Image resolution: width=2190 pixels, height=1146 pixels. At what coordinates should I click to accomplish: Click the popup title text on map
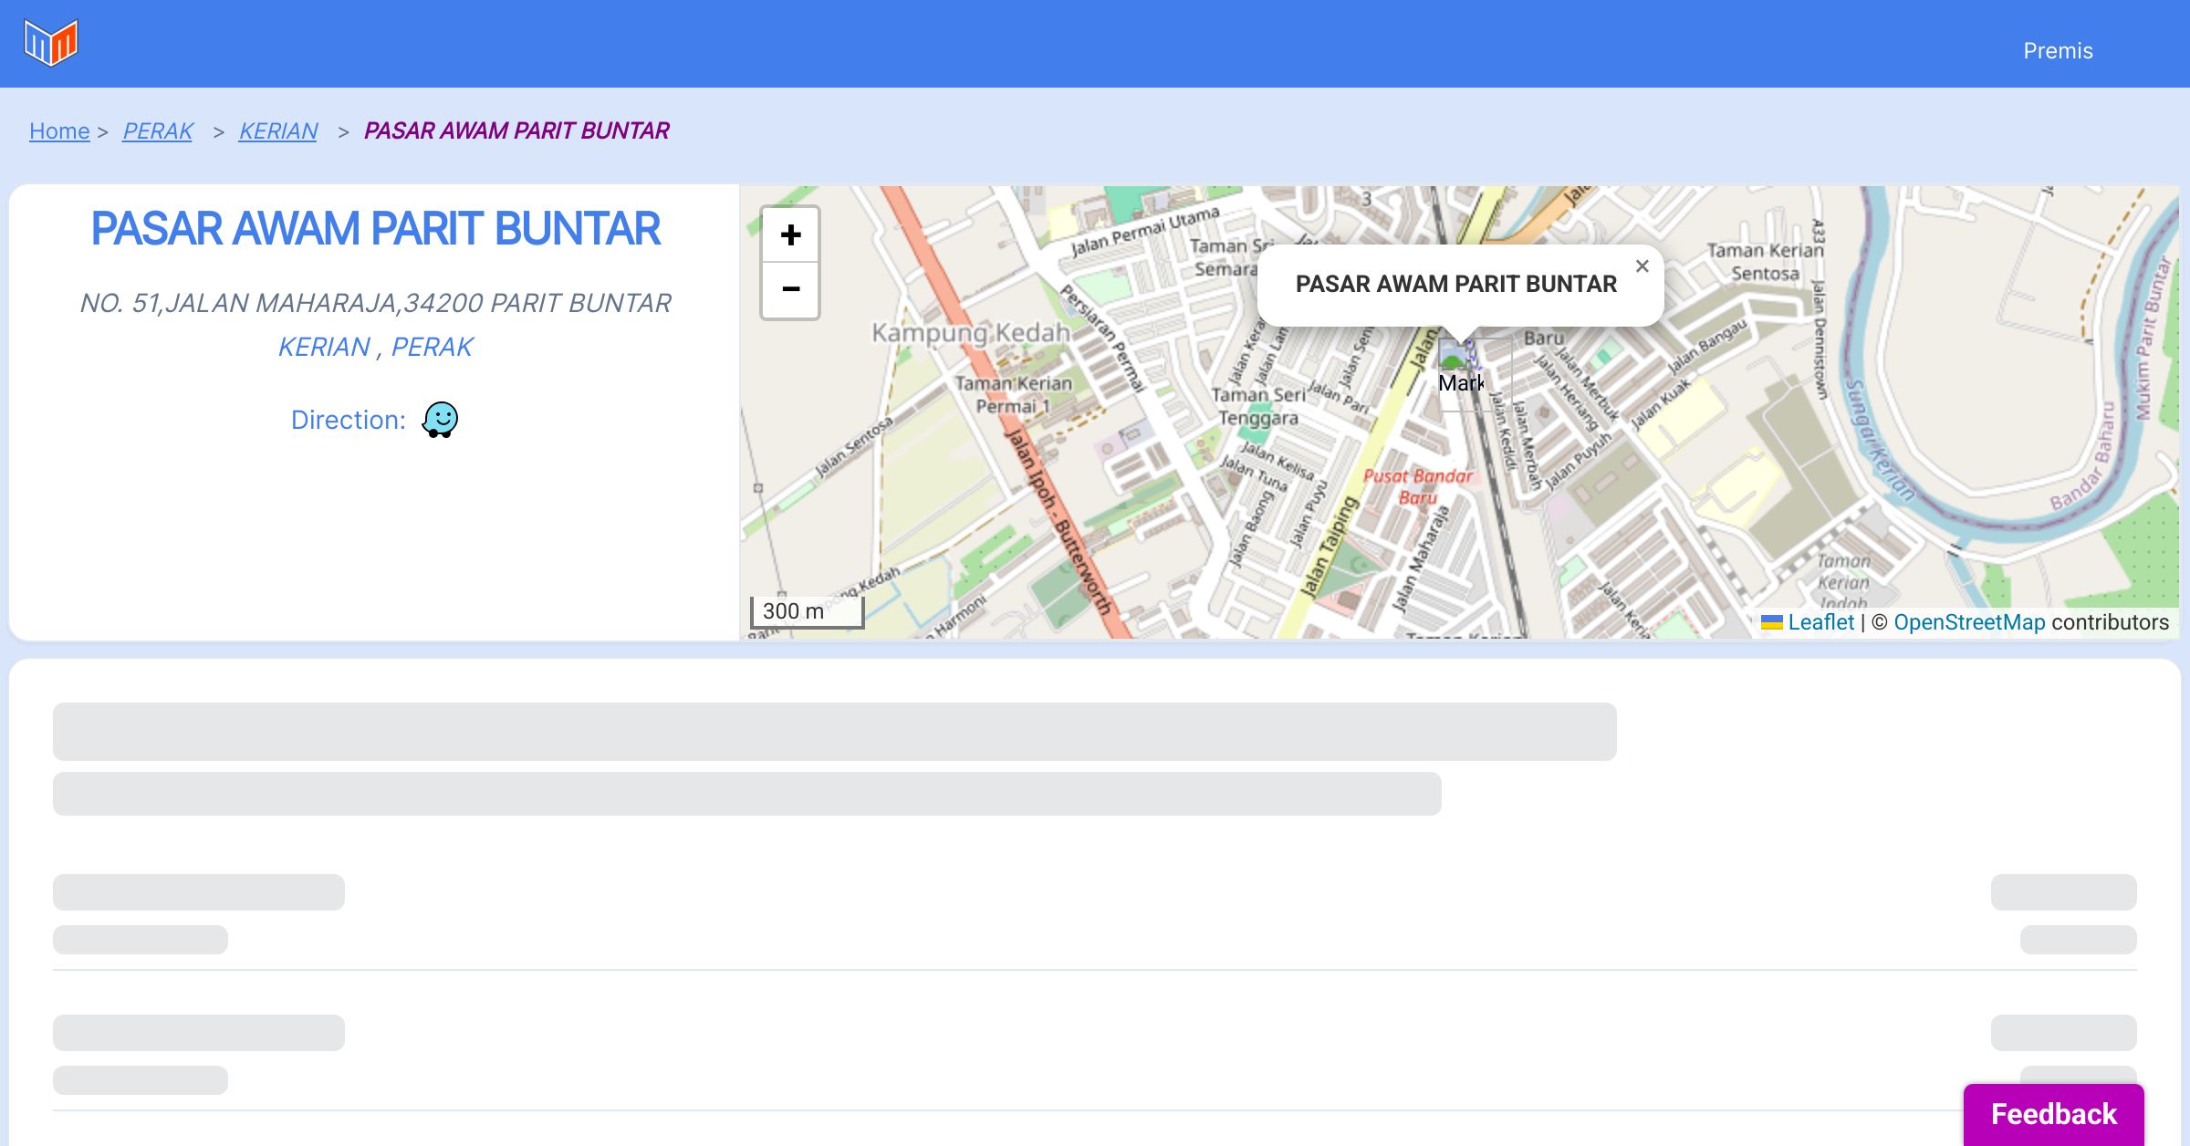[x=1455, y=284]
